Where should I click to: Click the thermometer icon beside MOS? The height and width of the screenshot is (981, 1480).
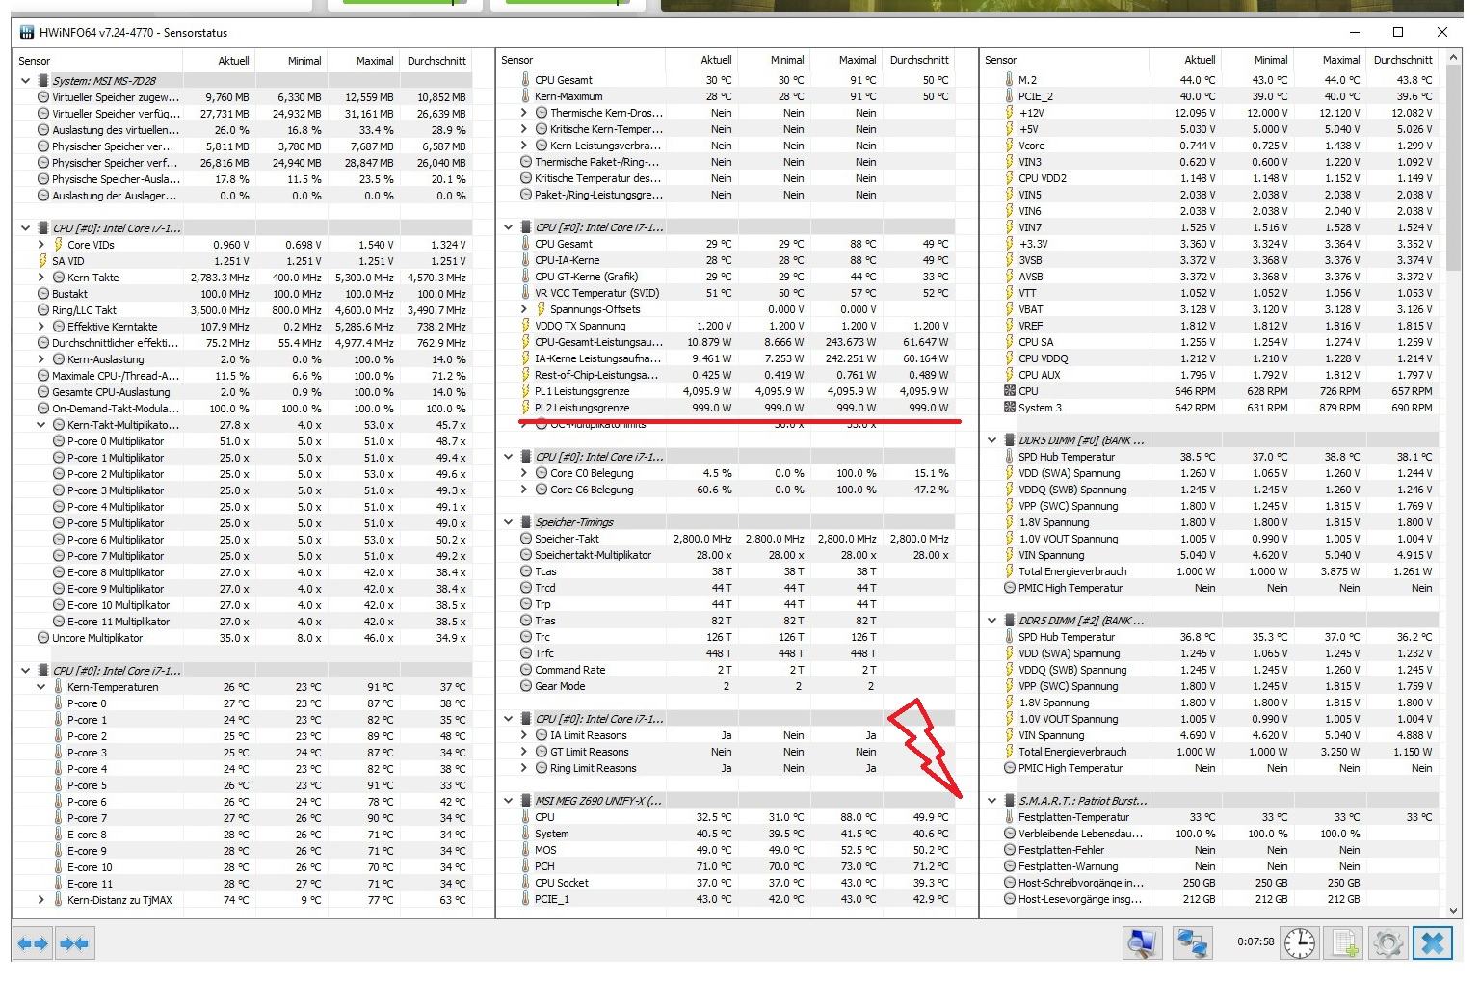click(526, 850)
